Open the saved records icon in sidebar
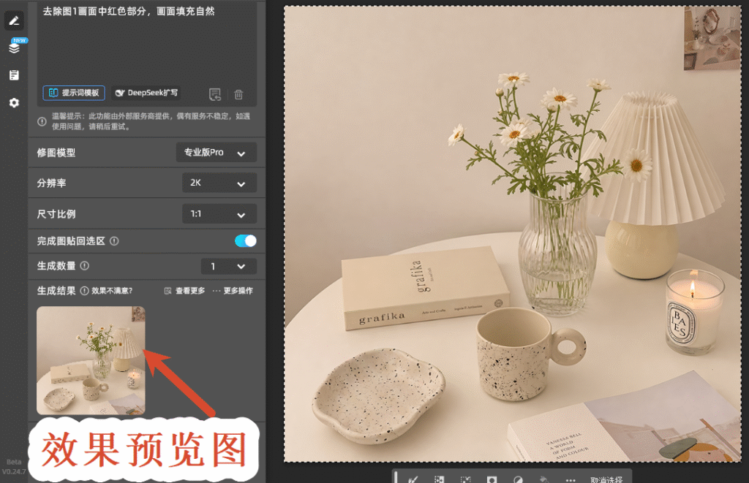The width and height of the screenshot is (749, 483). pyautogui.click(x=14, y=75)
